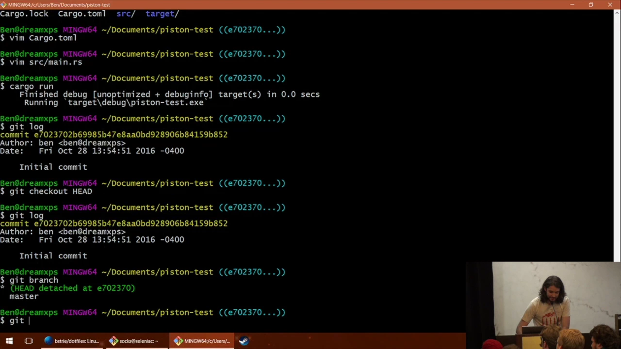621x349 pixels.
Task: Click the MINGW64 icon in the title bar
Action: click(4, 4)
